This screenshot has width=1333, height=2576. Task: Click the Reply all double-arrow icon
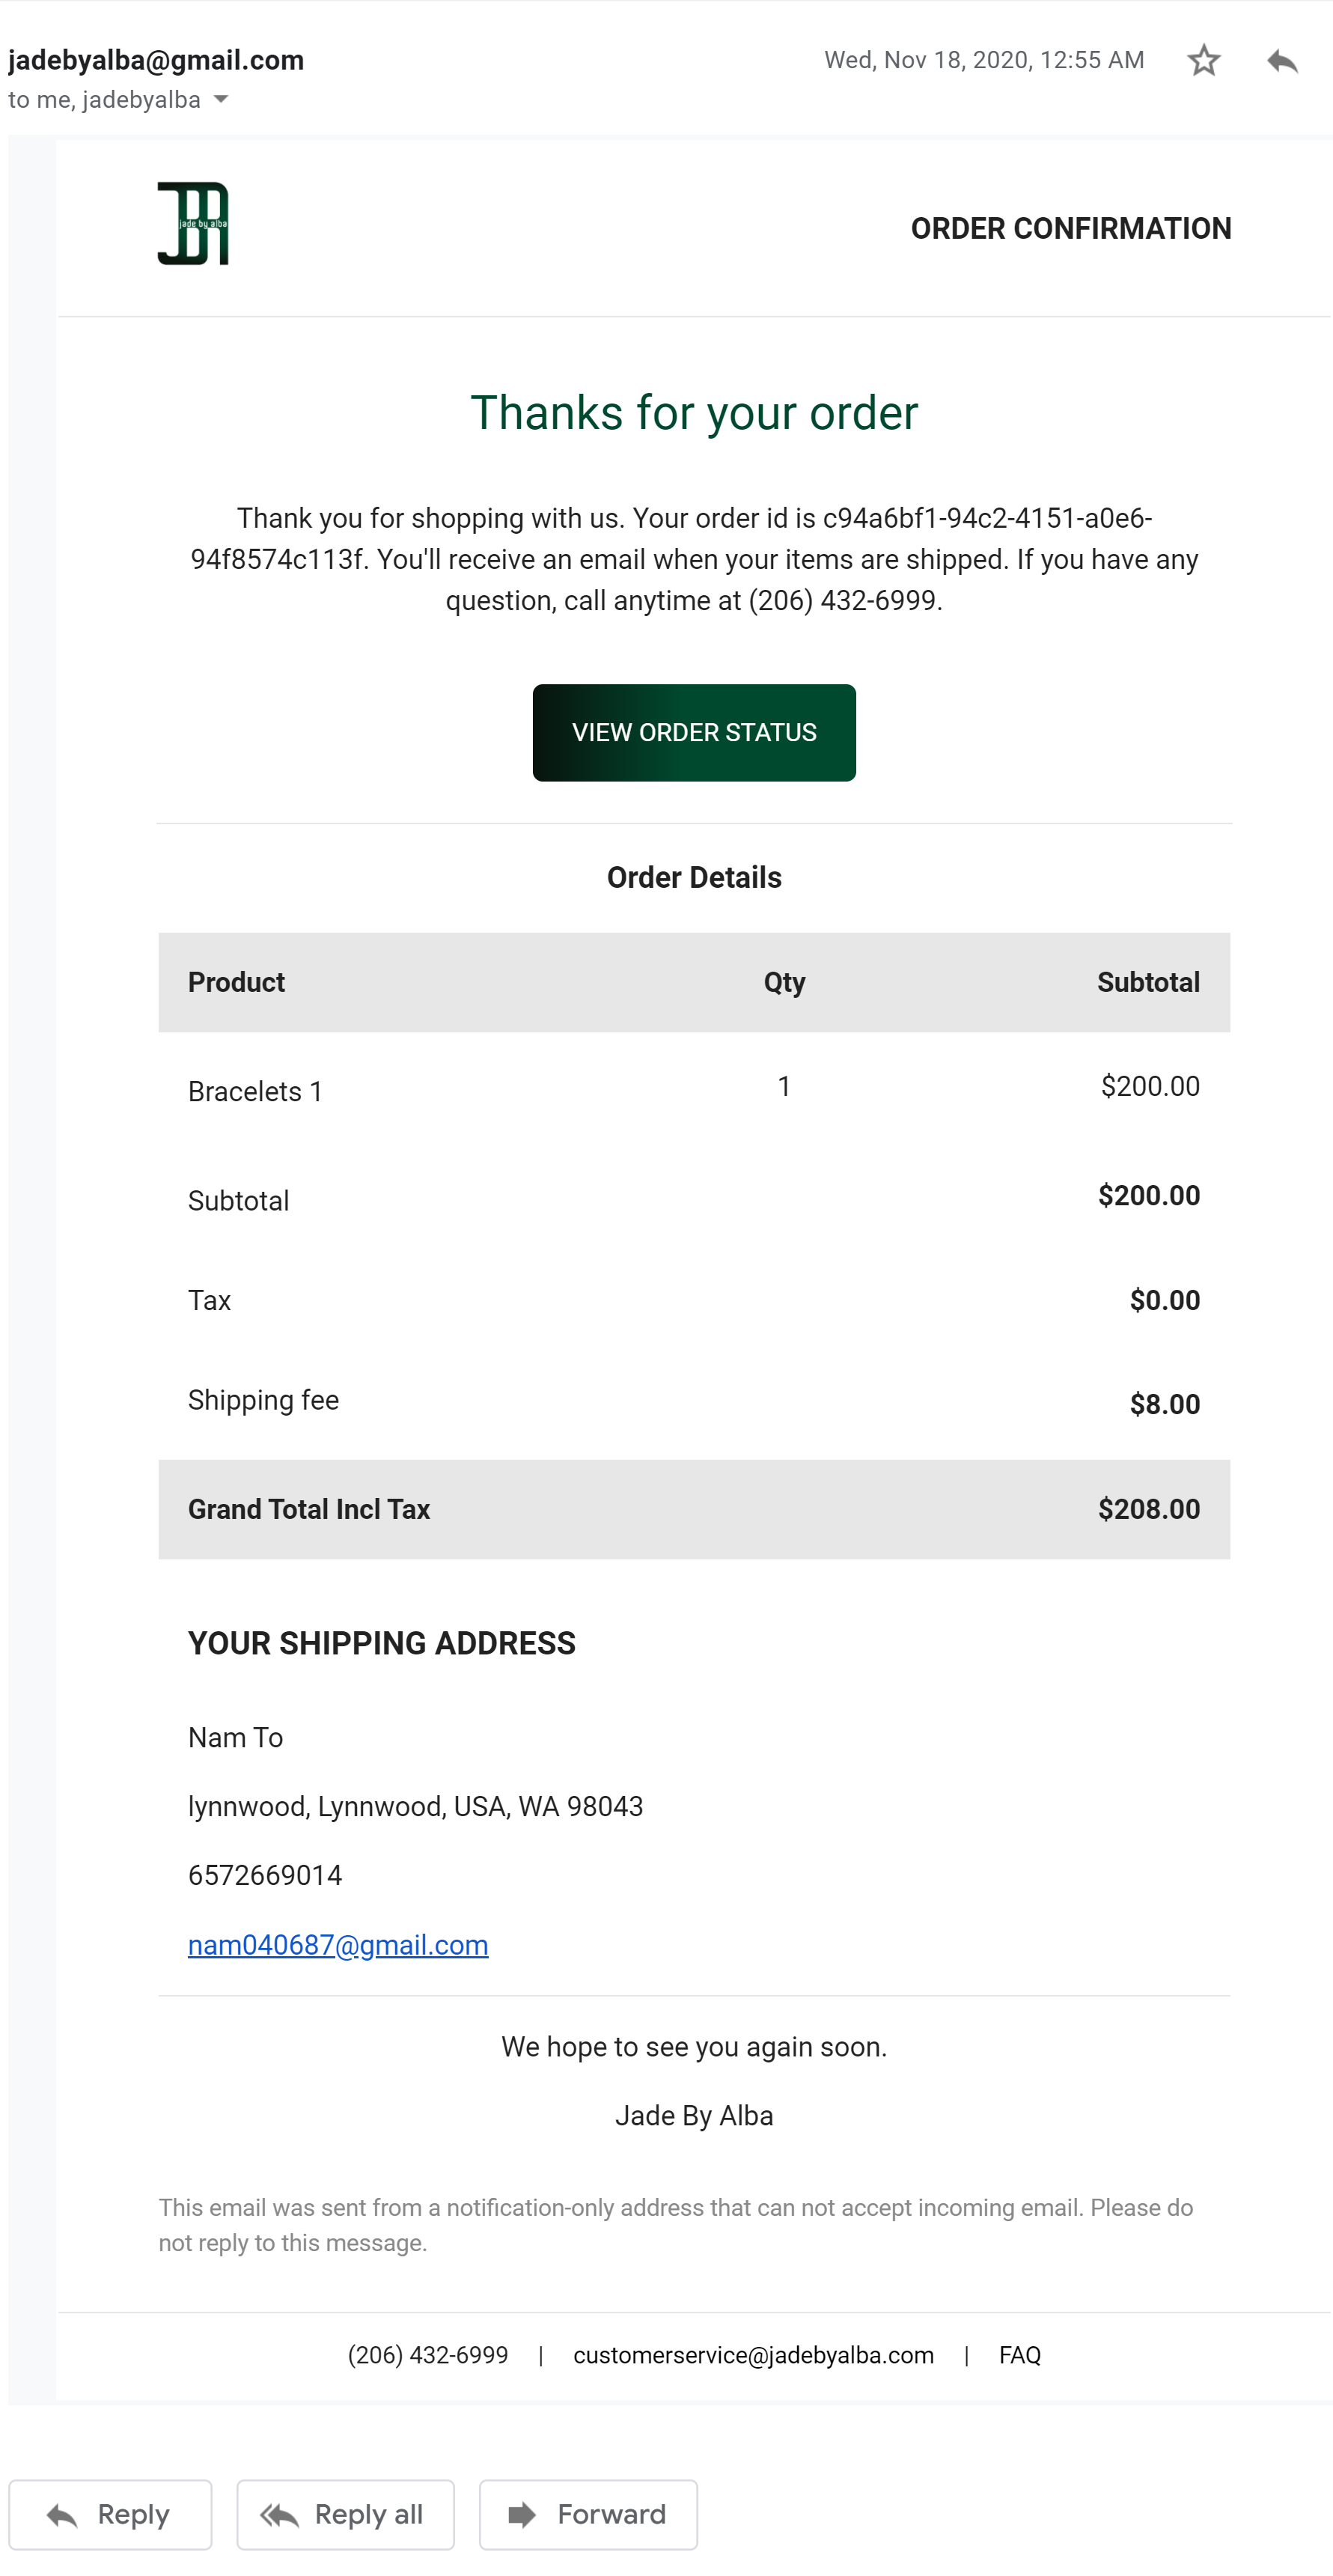[280, 2514]
